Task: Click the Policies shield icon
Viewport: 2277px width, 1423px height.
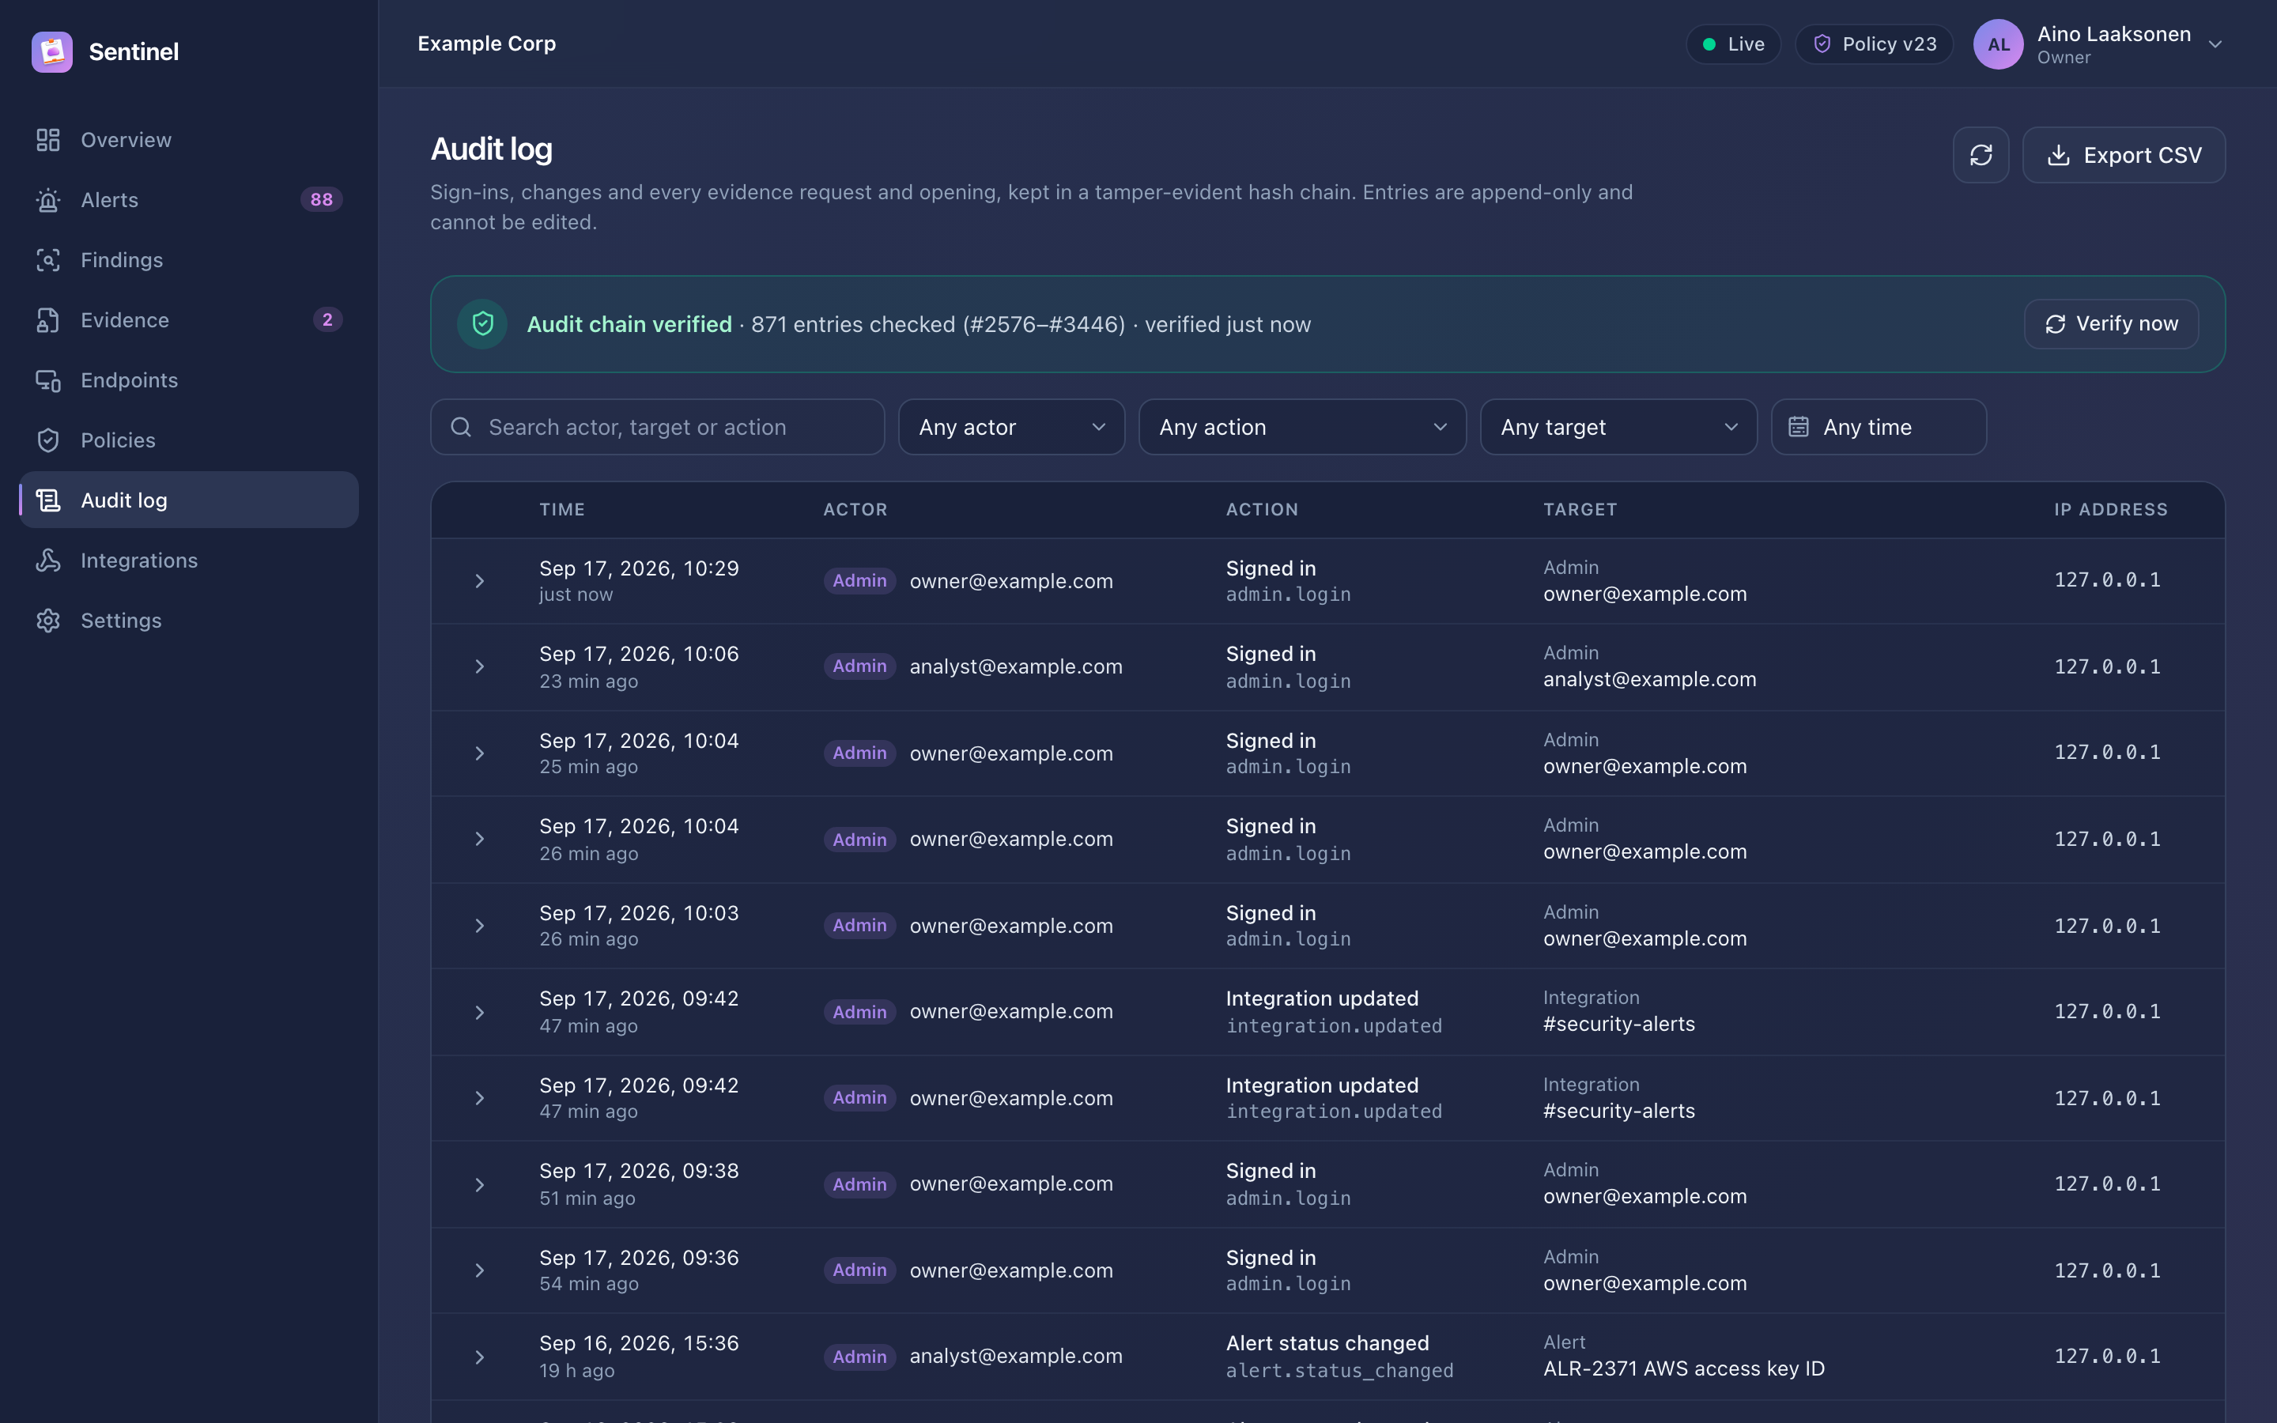Action: point(48,440)
